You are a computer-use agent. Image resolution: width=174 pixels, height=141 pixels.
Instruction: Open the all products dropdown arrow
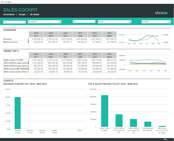tap(60, 22)
